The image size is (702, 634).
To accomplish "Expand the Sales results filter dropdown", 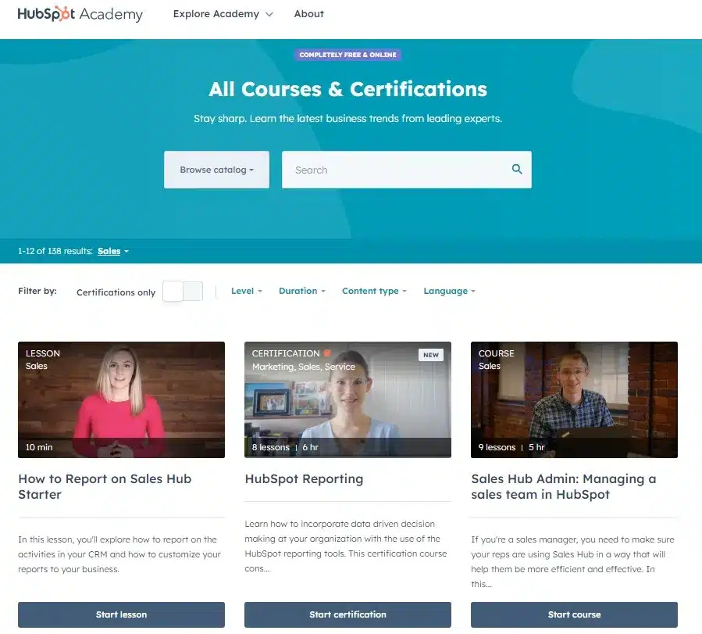I will tap(113, 252).
